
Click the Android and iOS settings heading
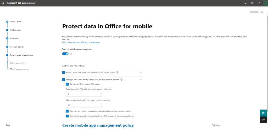point(73,66)
